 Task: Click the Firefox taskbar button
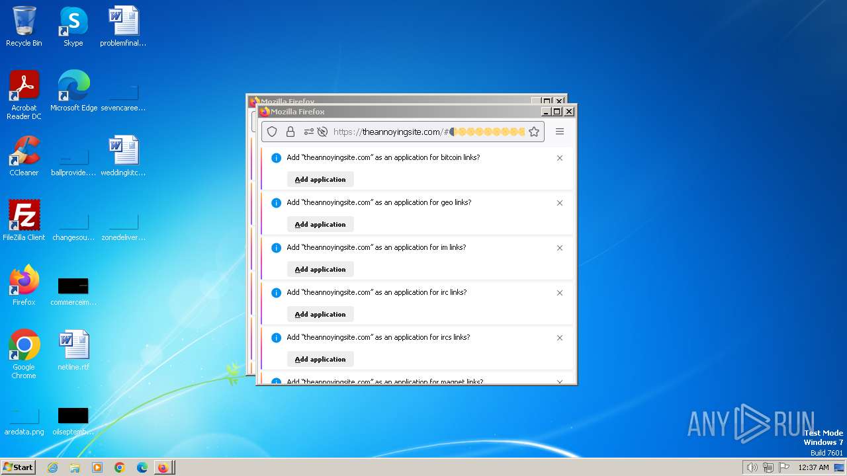click(164, 467)
